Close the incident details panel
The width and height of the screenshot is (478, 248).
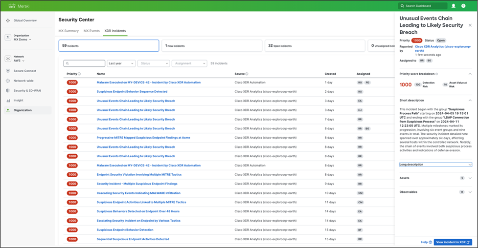point(470,25)
